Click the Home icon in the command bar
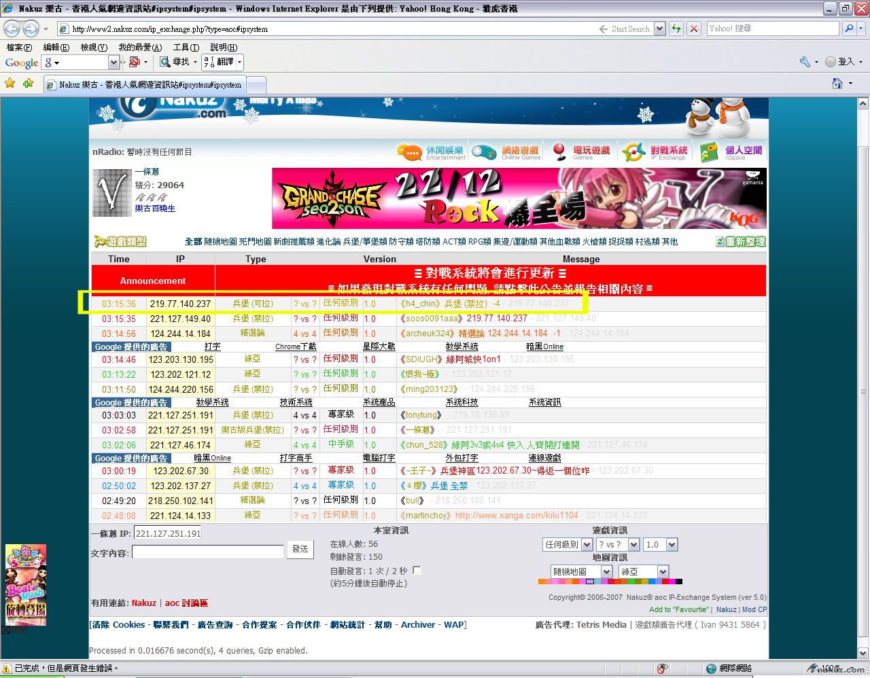Viewport: 870px width, 678px height. point(837,83)
